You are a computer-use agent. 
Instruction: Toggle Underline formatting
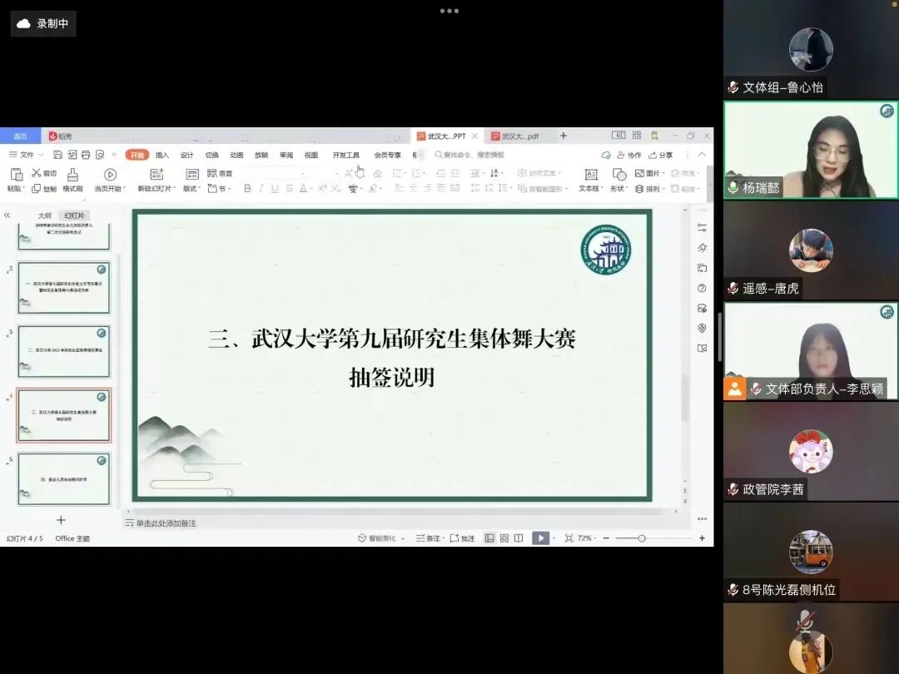coord(275,189)
